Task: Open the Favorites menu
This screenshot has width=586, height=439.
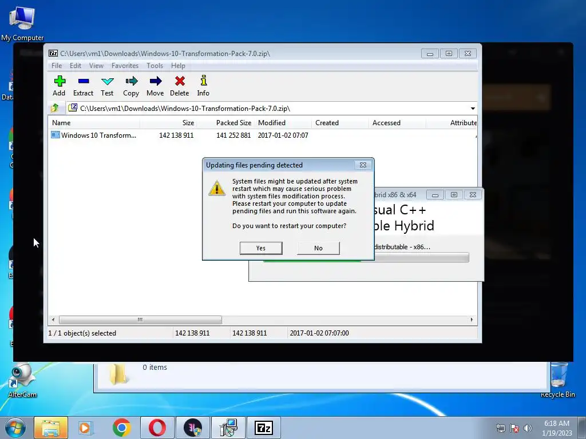Action: point(125,66)
